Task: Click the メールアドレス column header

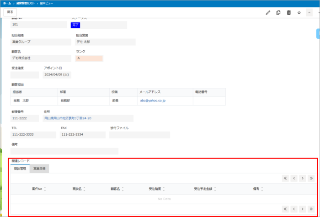Action: (165, 92)
